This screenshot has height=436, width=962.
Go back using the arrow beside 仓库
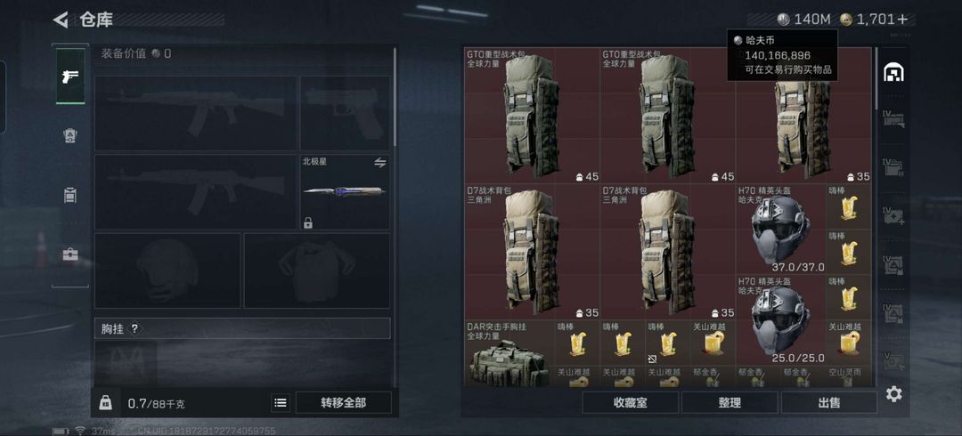(61, 20)
